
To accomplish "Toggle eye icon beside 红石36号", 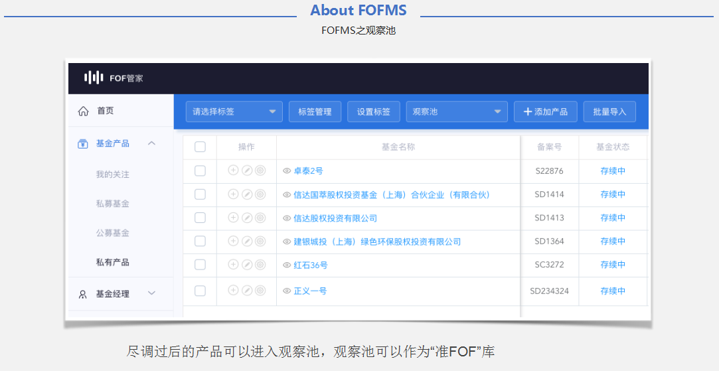I will 287,265.
